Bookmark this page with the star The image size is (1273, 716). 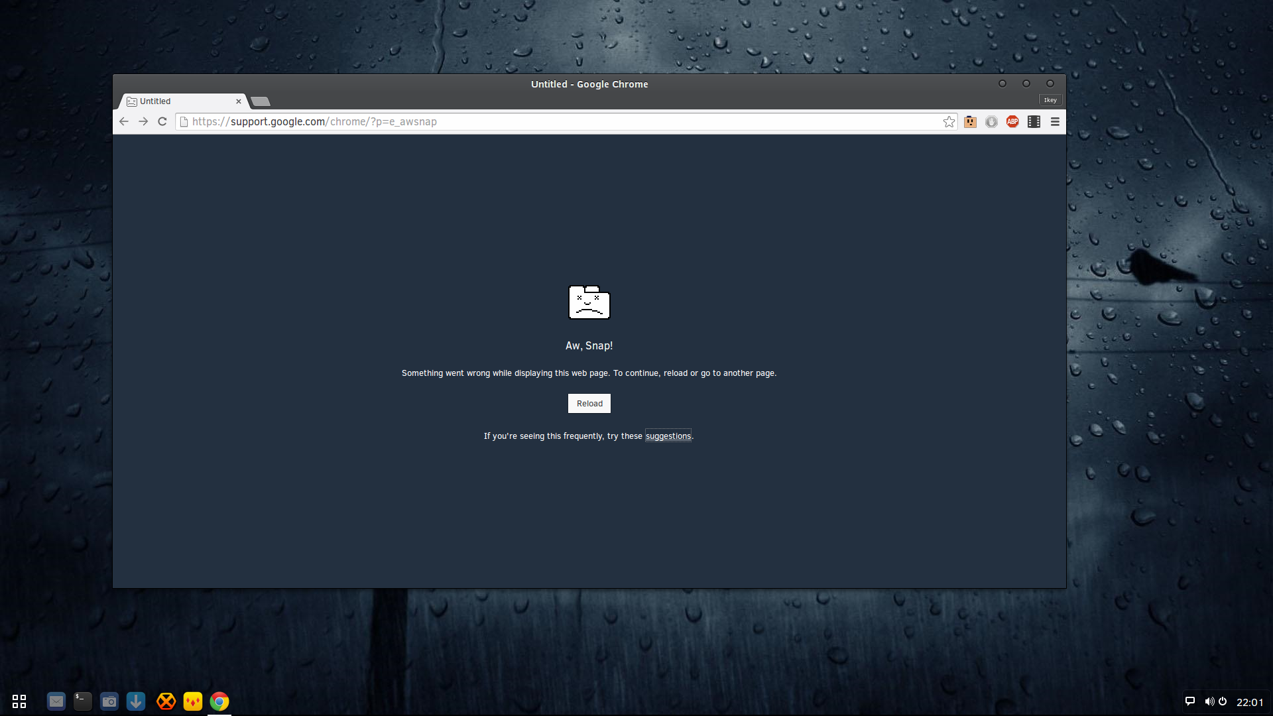pos(949,121)
